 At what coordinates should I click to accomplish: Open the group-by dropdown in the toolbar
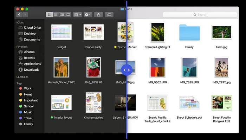click(78, 15)
